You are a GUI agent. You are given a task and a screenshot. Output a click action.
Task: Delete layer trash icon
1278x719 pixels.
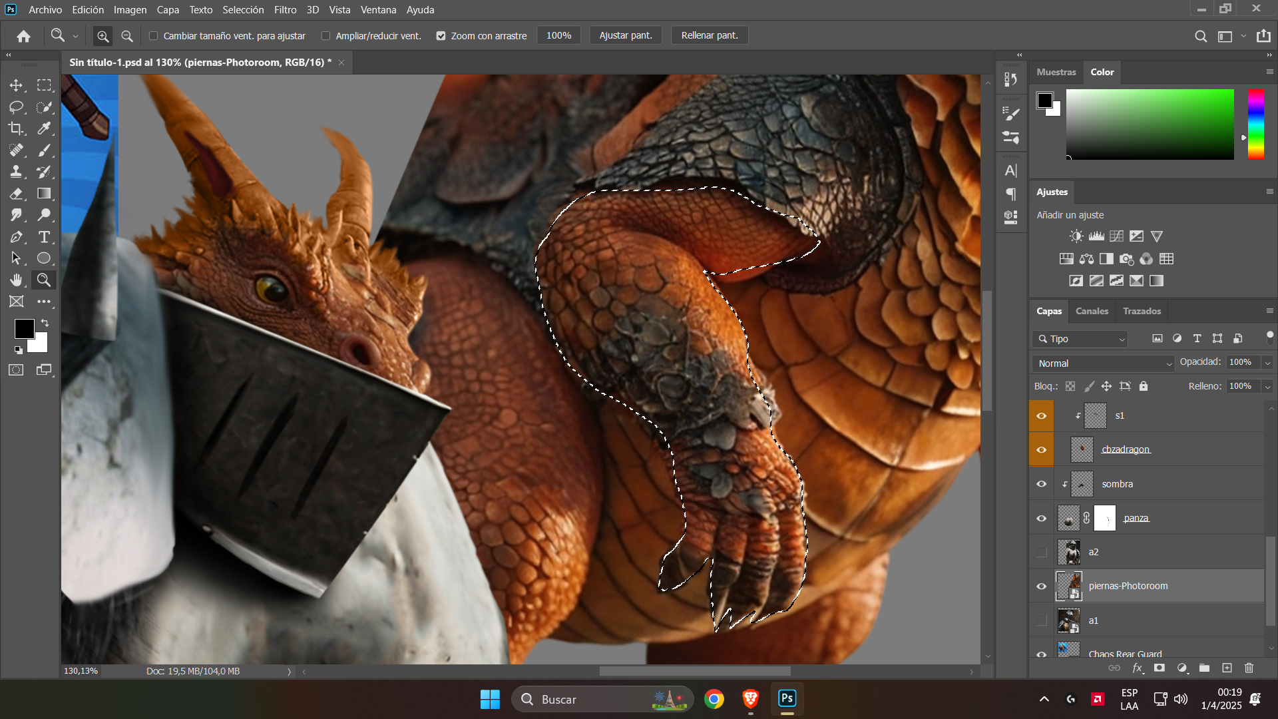pos(1249,668)
